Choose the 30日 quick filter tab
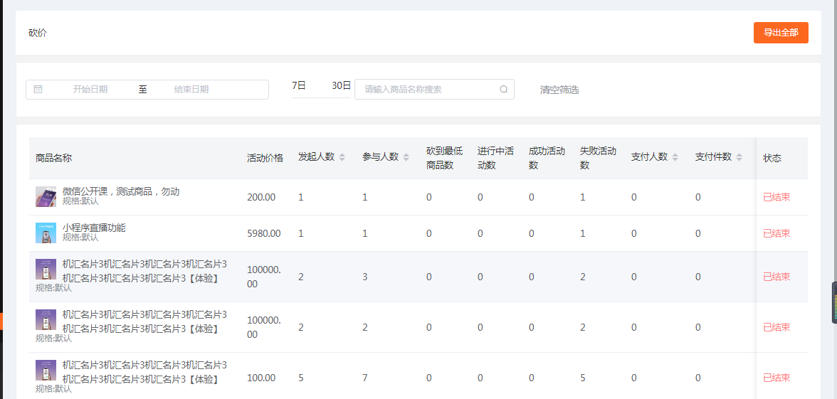 click(x=341, y=85)
